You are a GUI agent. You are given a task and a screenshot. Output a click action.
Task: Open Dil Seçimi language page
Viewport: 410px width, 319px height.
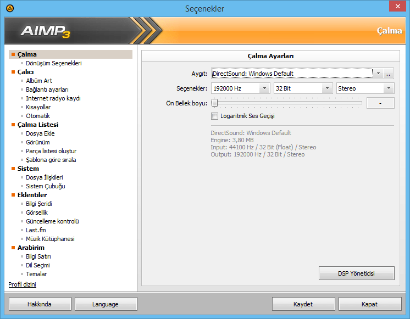click(38, 265)
